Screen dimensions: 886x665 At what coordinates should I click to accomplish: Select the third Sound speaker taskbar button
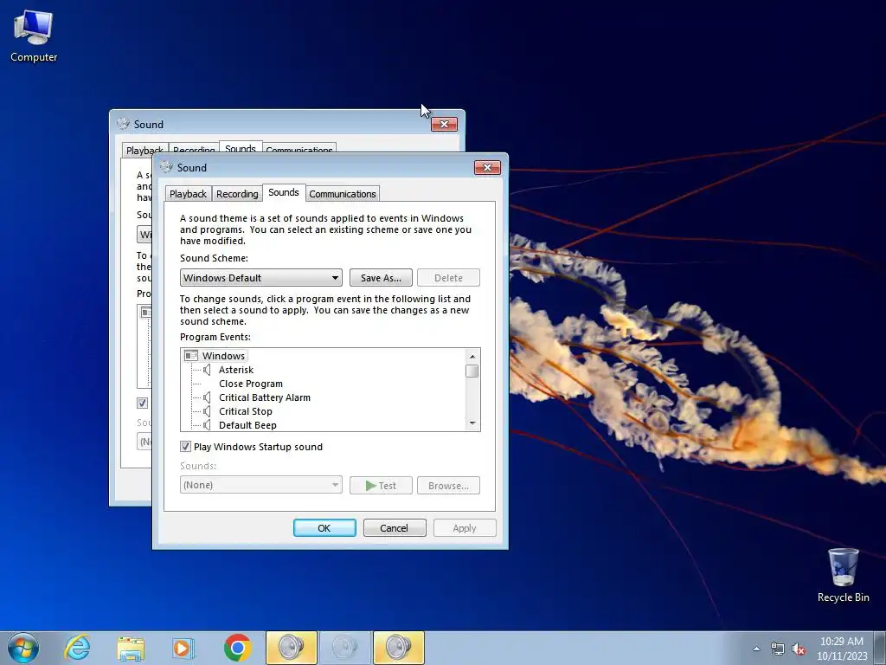[398, 648]
